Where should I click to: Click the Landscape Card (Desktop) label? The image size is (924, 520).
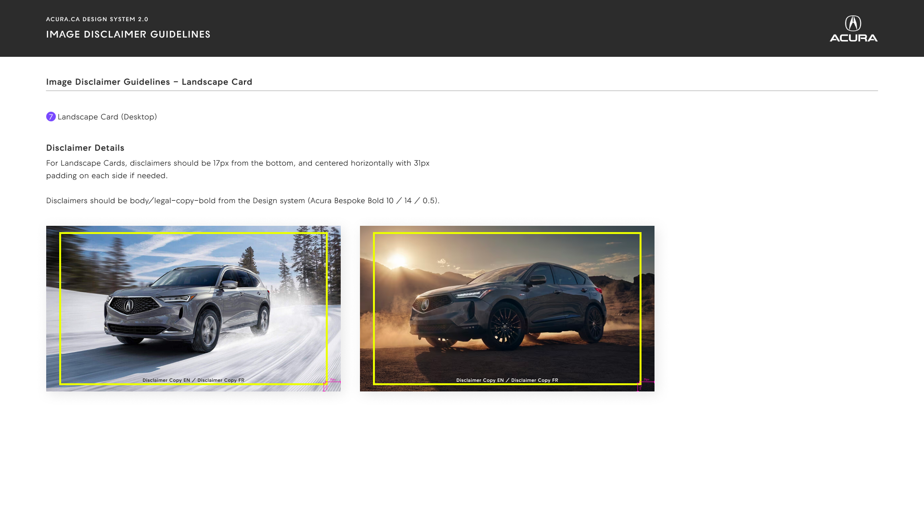coord(107,117)
